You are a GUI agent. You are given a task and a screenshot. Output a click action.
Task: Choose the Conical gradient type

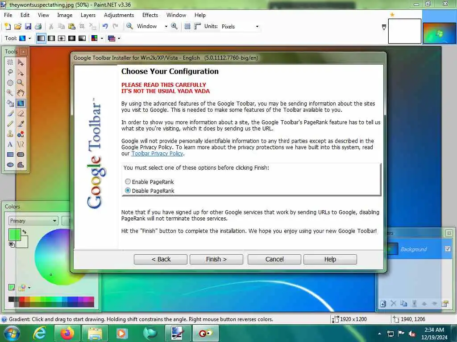82,38
